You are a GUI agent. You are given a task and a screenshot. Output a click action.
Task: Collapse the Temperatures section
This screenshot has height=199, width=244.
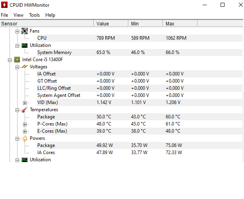(x=17, y=110)
